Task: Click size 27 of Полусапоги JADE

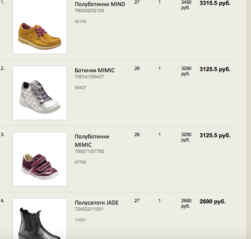Action: (137, 200)
